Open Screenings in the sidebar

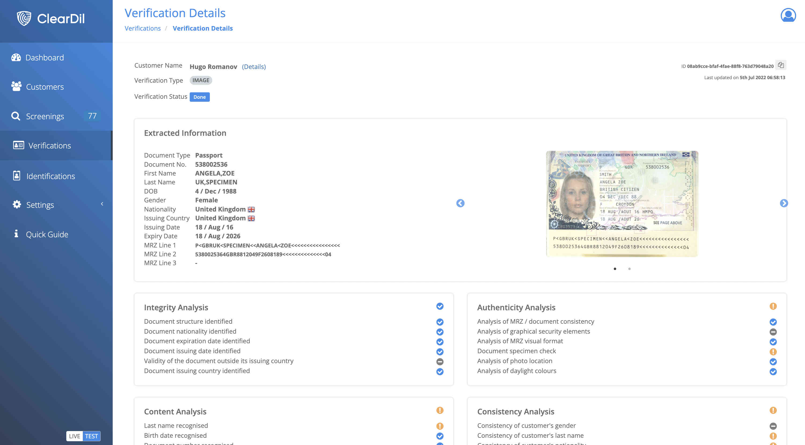click(56, 116)
